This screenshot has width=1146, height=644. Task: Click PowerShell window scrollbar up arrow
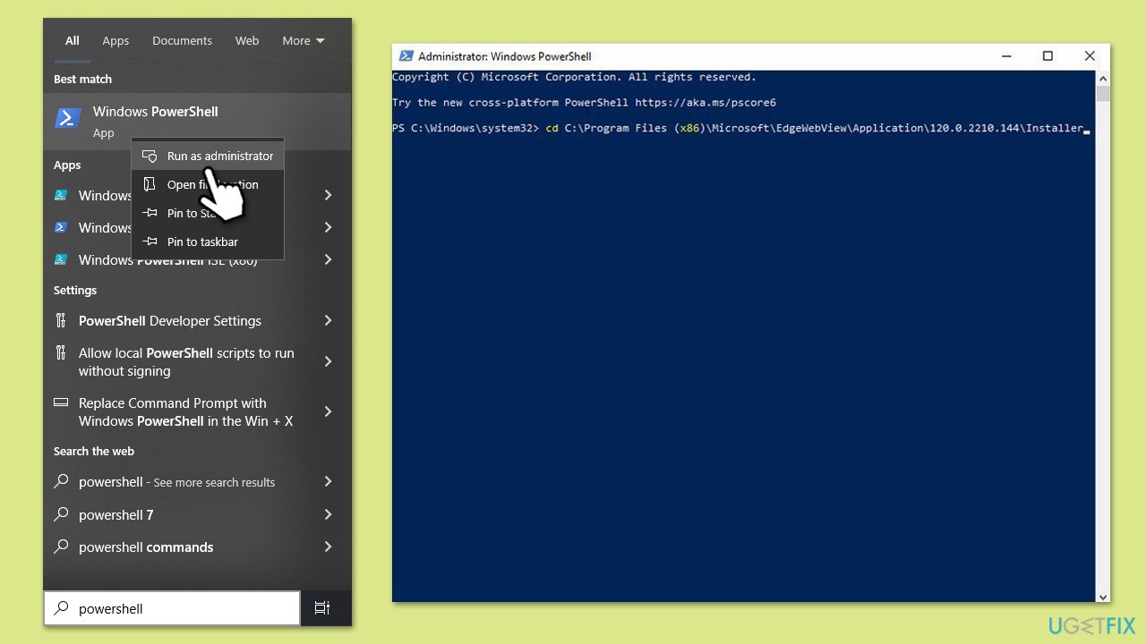(x=1103, y=78)
